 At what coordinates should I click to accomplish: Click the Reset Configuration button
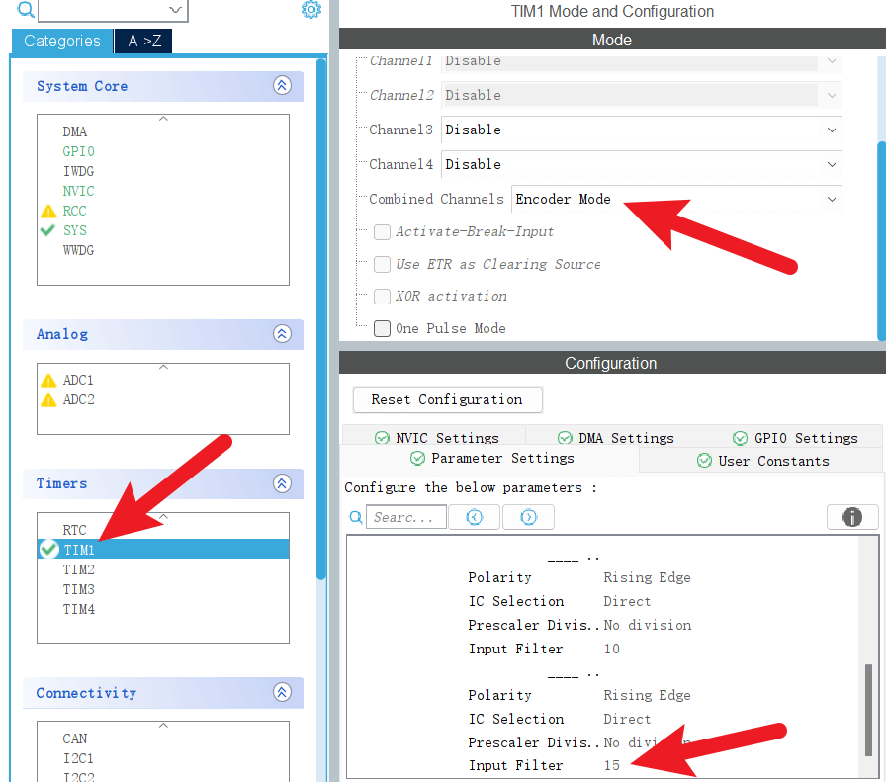click(447, 399)
